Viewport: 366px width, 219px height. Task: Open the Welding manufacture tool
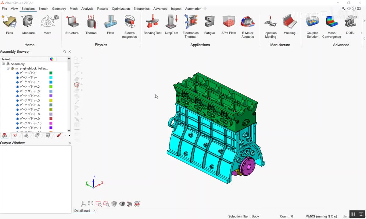pyautogui.click(x=290, y=25)
